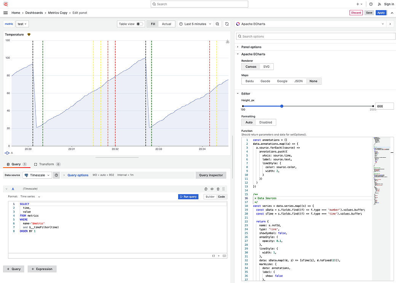The image size is (396, 283).
Task: Select the Fill display mode
Action: click(x=153, y=24)
